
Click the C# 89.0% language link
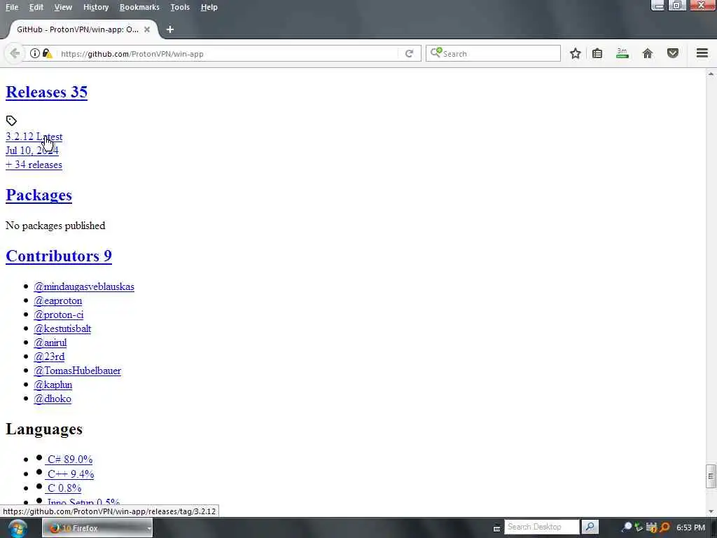(69, 460)
